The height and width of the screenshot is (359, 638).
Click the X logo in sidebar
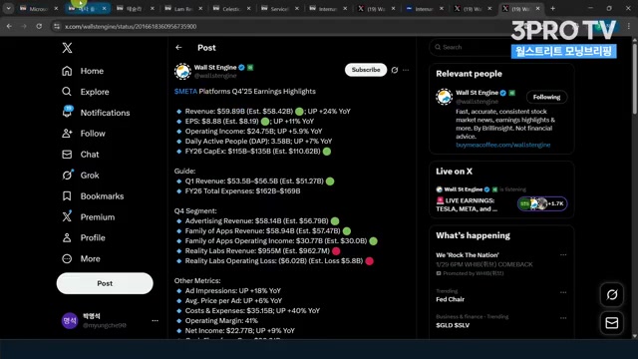67,48
